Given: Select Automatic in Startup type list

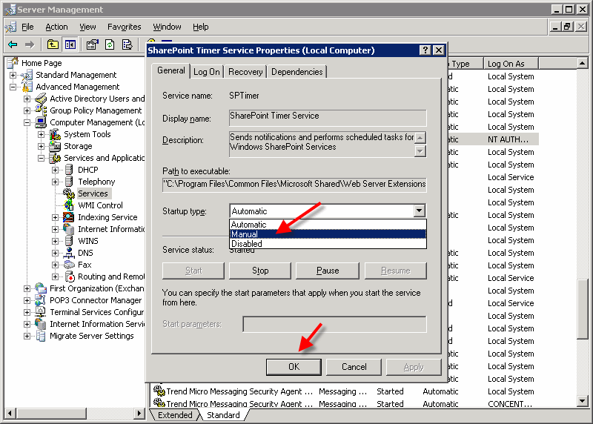Looking at the screenshot, I should (x=328, y=225).
